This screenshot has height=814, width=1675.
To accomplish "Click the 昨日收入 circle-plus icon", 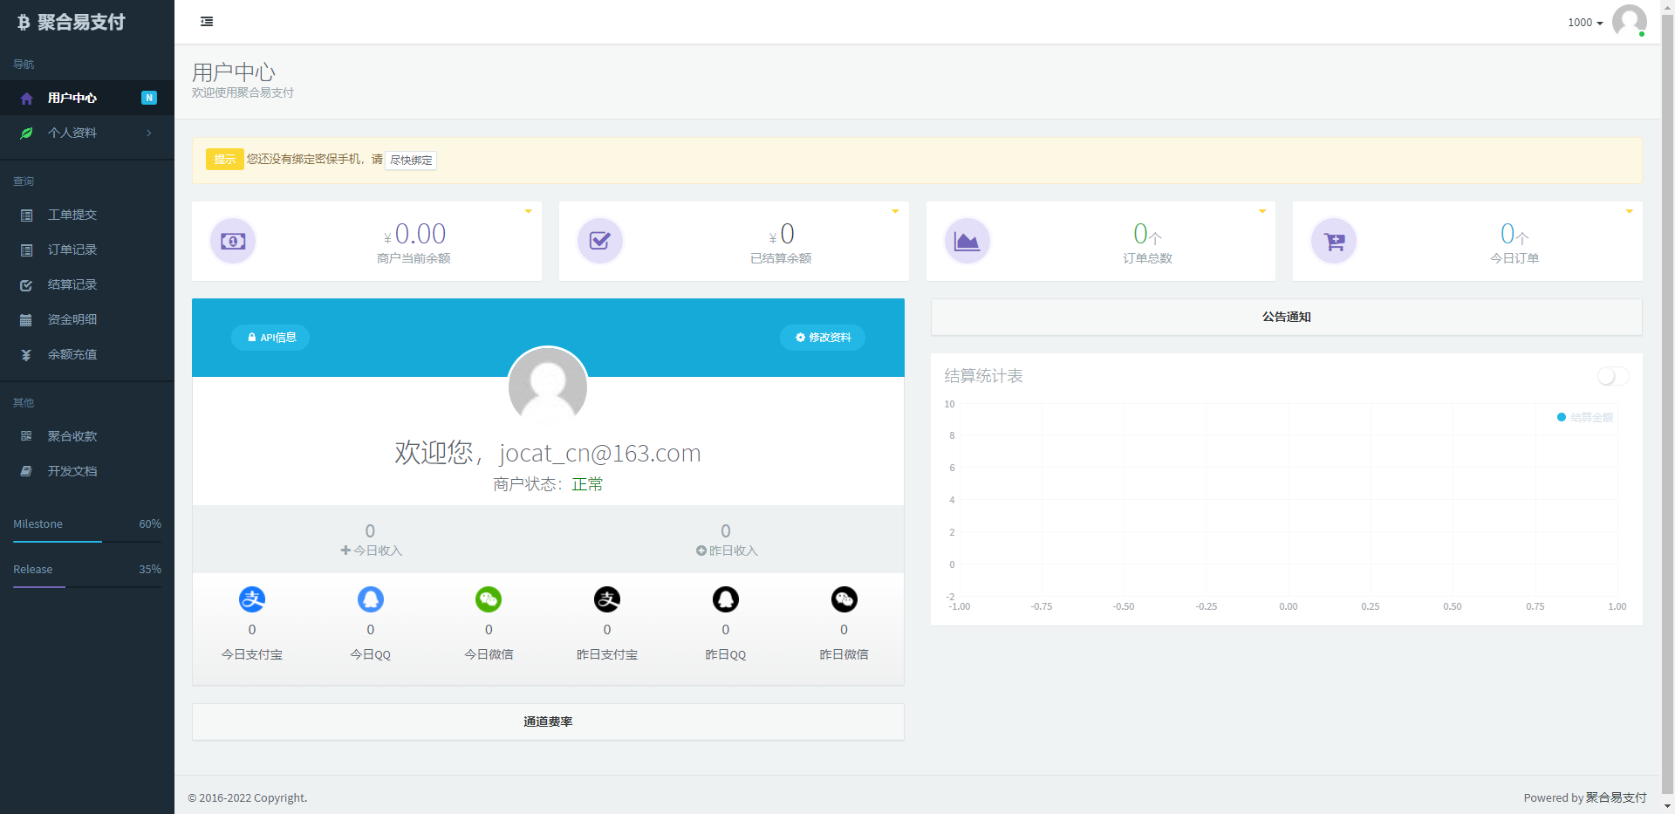I will click(701, 551).
